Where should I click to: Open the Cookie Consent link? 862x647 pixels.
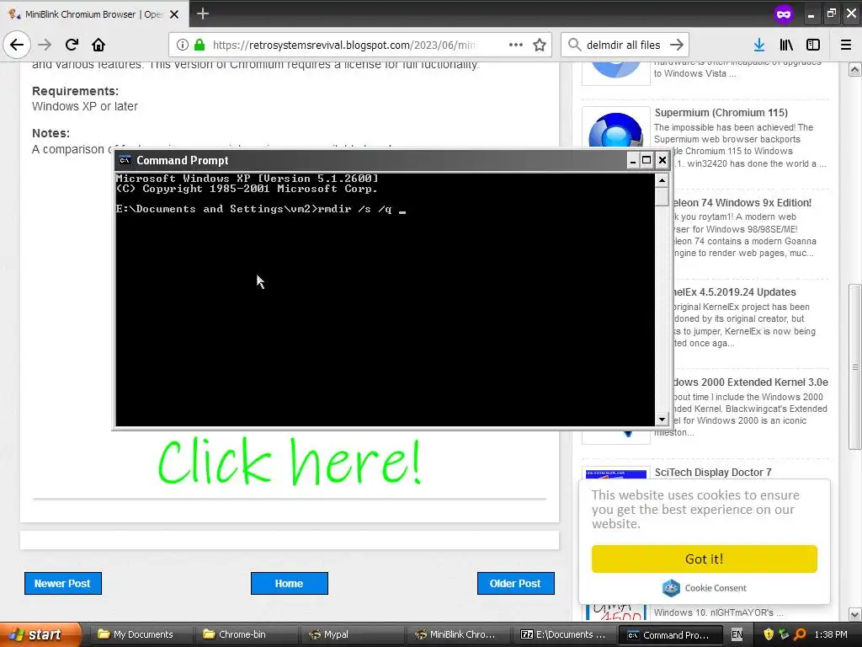[705, 587]
